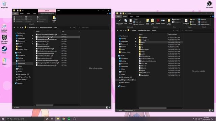The height and width of the screenshot is (121, 216).
Task: Click the Cut command in install window
Action: [135, 19]
